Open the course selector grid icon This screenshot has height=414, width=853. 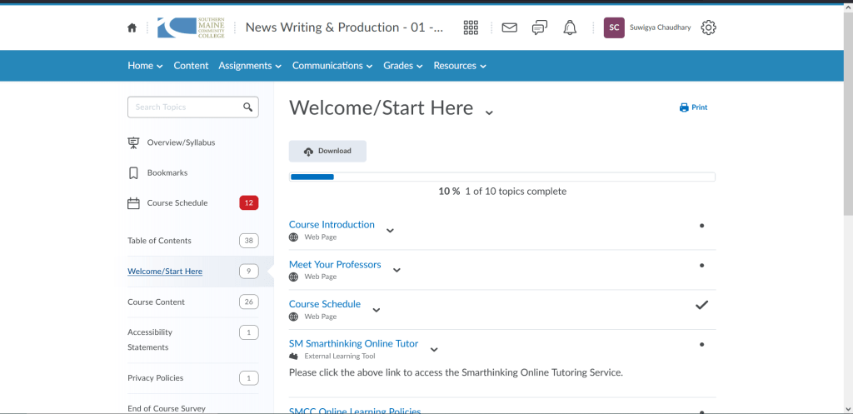click(471, 27)
